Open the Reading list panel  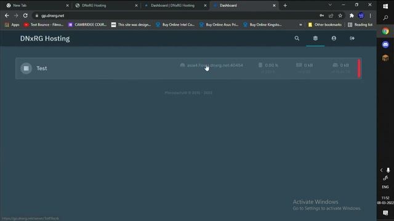360,25
